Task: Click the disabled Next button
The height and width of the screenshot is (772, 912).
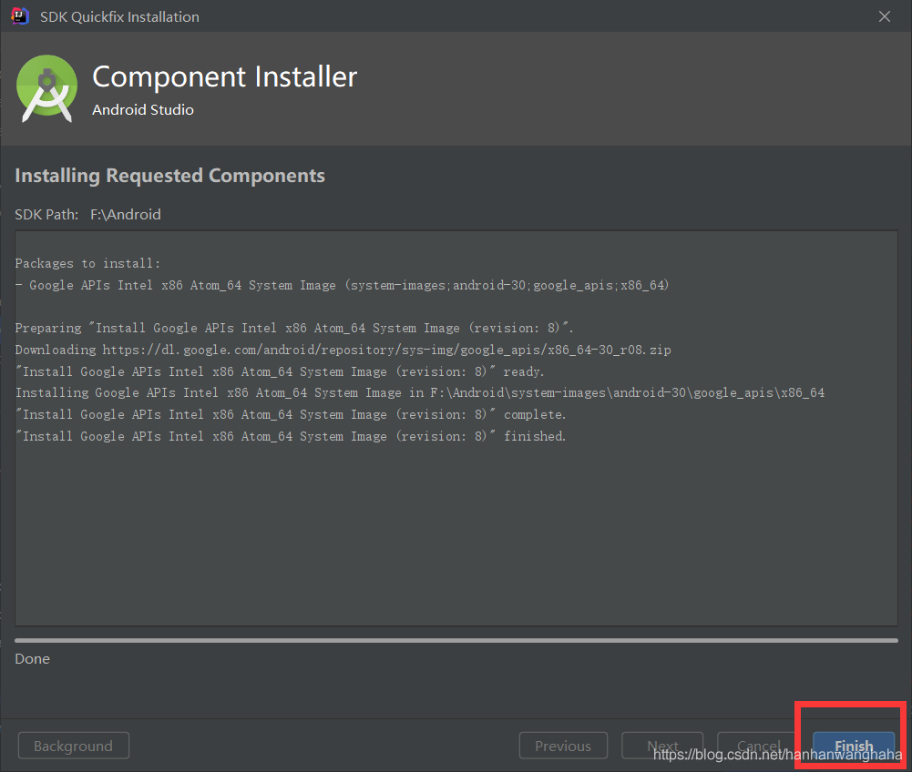Action: 662,746
